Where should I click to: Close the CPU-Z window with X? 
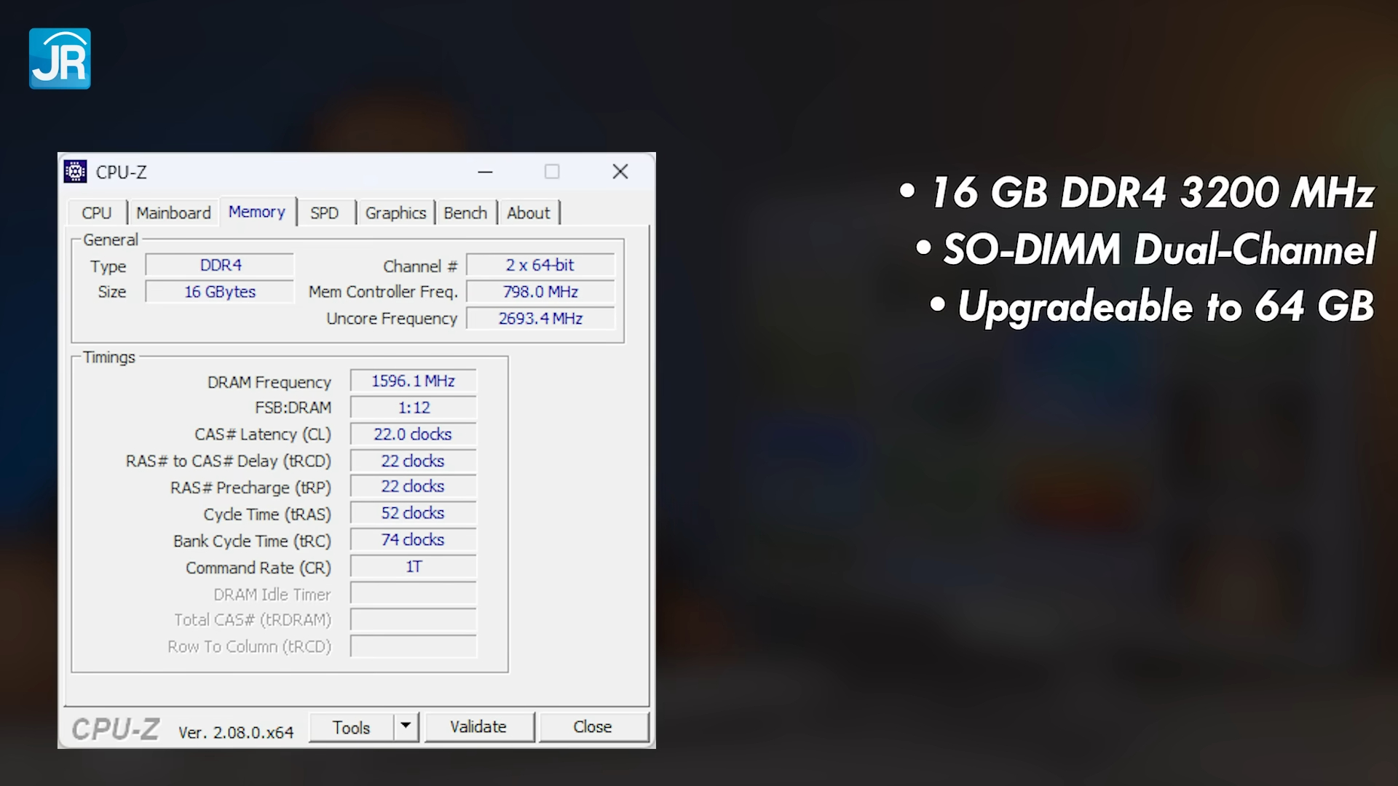click(x=620, y=172)
